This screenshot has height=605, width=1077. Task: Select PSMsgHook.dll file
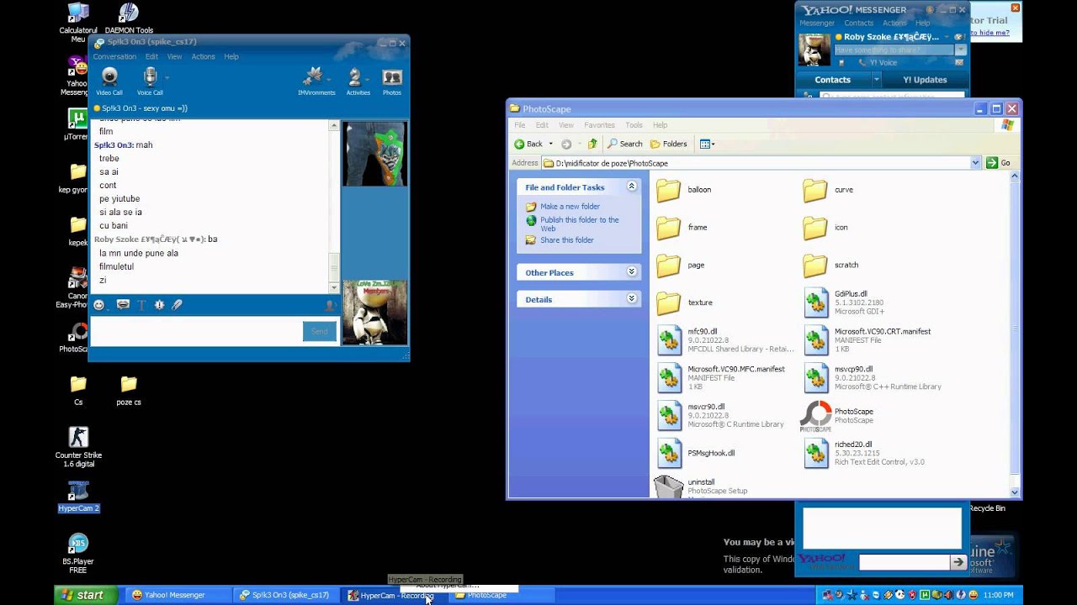point(696,453)
